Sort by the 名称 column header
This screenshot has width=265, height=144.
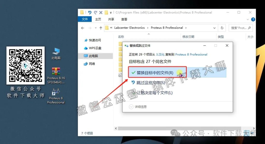pyautogui.click(x=121, y=37)
